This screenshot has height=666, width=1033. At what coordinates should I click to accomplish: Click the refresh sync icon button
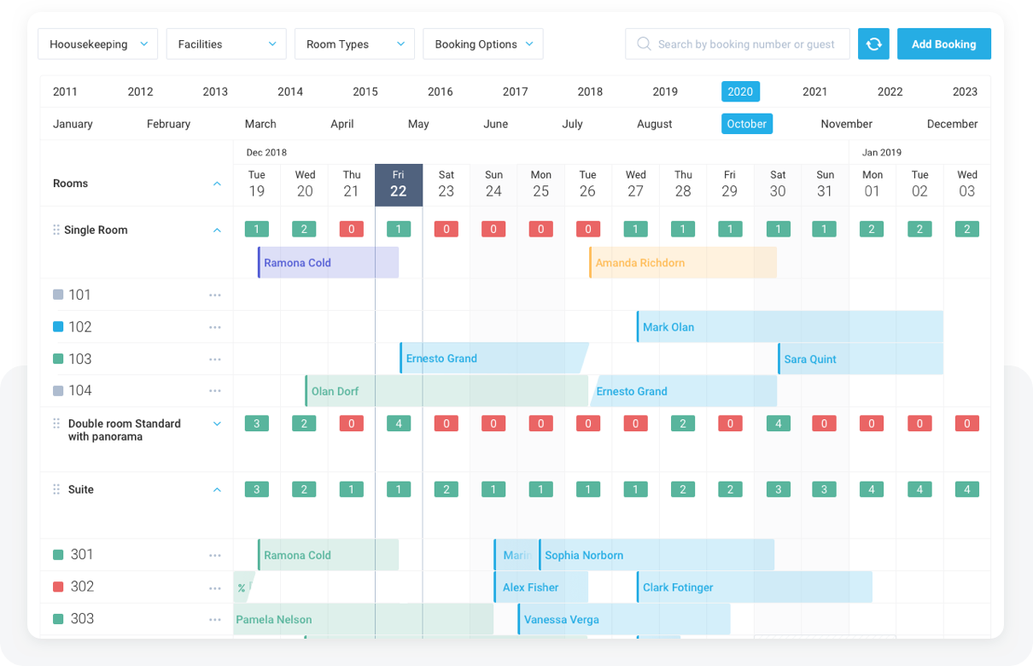873,44
